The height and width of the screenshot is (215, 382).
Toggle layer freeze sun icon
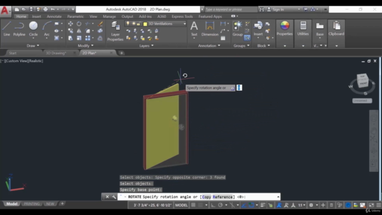pos(134,24)
